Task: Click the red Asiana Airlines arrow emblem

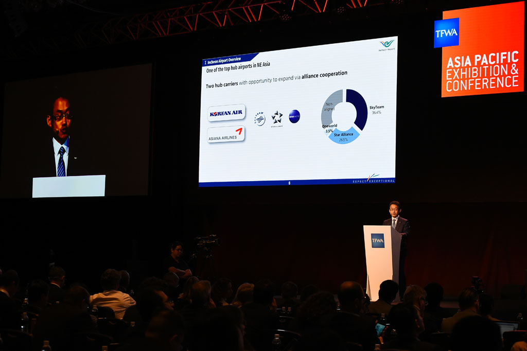Action: (x=239, y=131)
